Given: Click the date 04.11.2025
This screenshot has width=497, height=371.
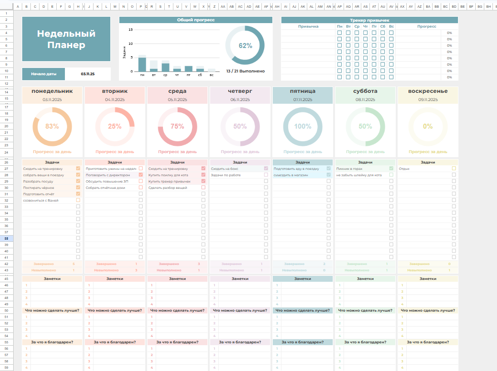Looking at the screenshot, I should (x=115, y=100).
